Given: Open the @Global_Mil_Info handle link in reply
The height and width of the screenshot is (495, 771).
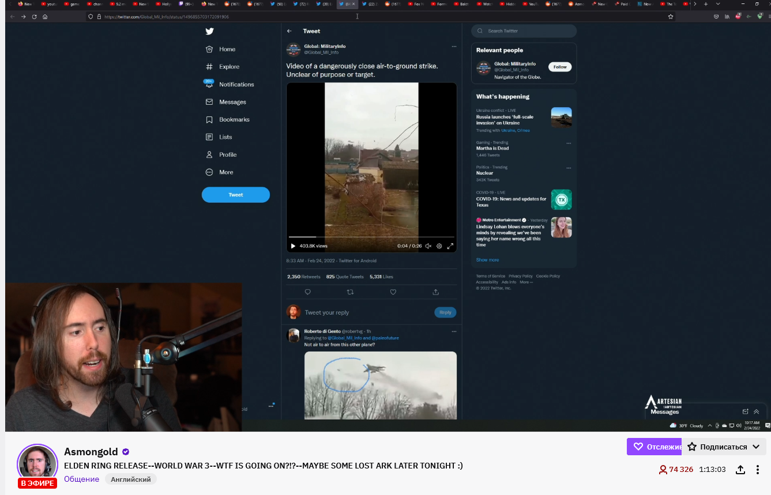Looking at the screenshot, I should (345, 338).
